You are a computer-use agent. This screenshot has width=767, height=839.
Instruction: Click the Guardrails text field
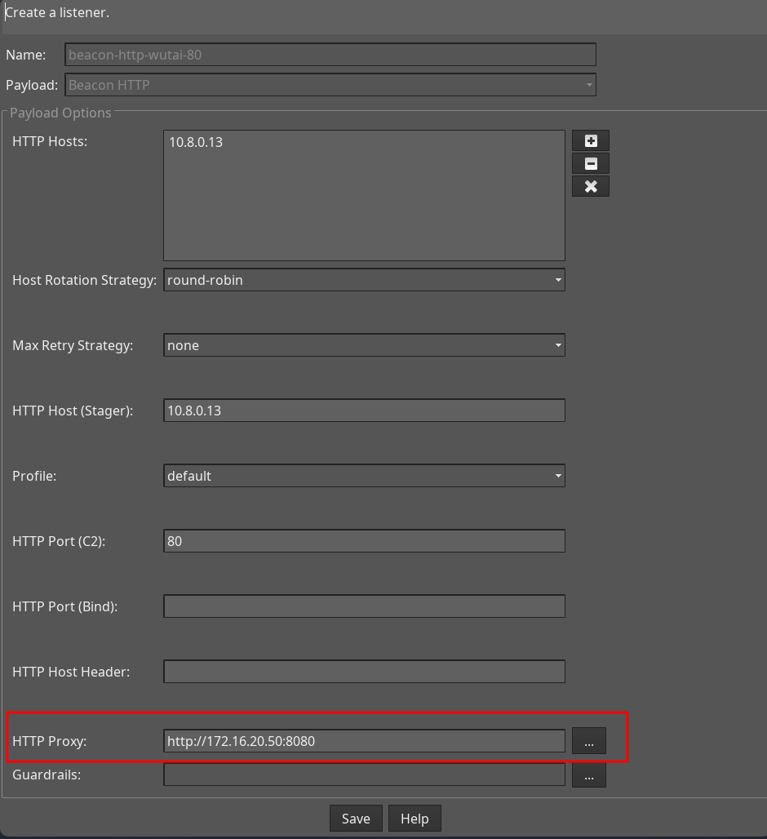364,775
